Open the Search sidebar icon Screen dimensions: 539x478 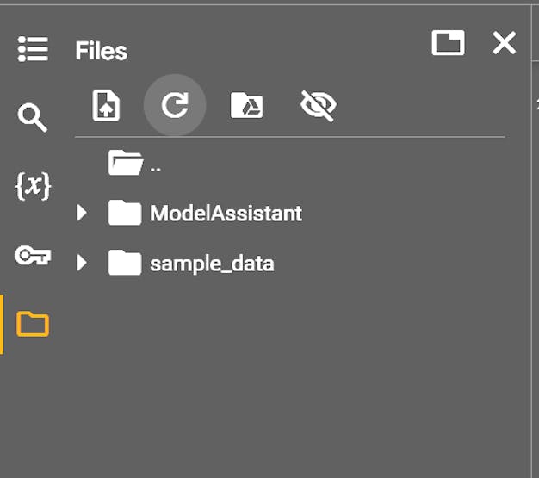(x=33, y=117)
